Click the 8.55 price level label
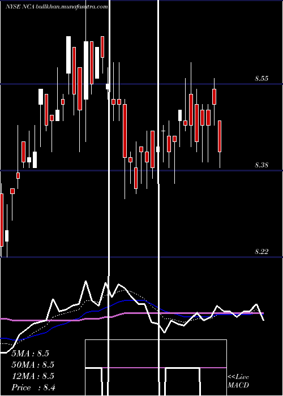The width and height of the screenshot is (283, 396). coord(261,79)
